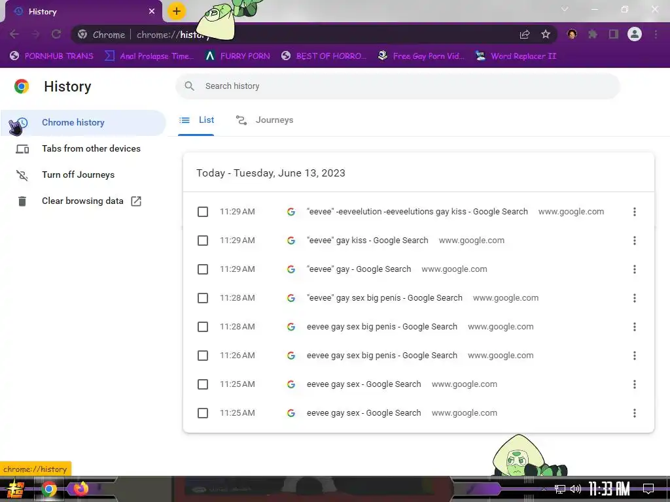Open the BEST OF HORRO... bookmark
The image size is (670, 502).
324,56
